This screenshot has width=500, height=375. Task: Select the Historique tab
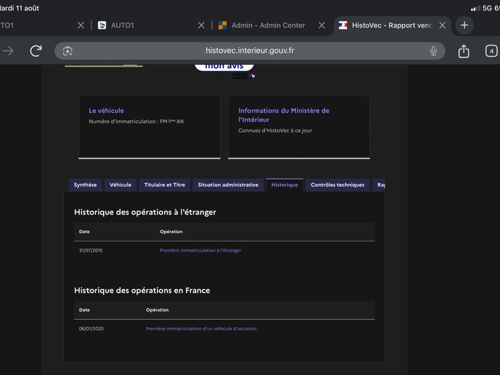[284, 185]
